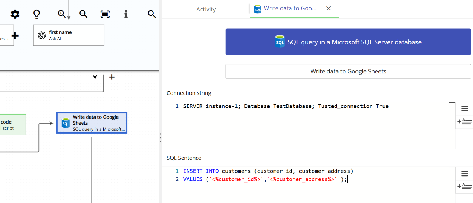This screenshot has width=473, height=203.
Task: Click the INSERT INTO keyword on line 1
Action: [x=201, y=171]
